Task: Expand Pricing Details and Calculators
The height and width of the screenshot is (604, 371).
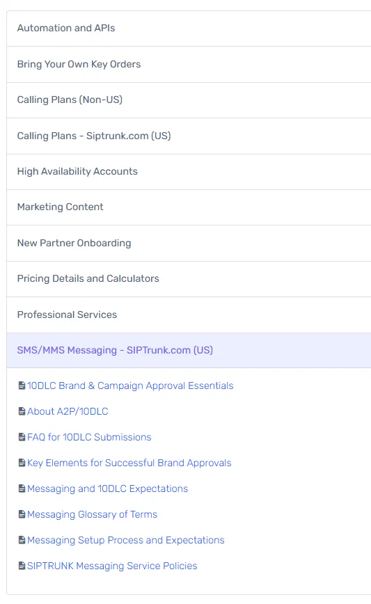Action: [x=189, y=279]
